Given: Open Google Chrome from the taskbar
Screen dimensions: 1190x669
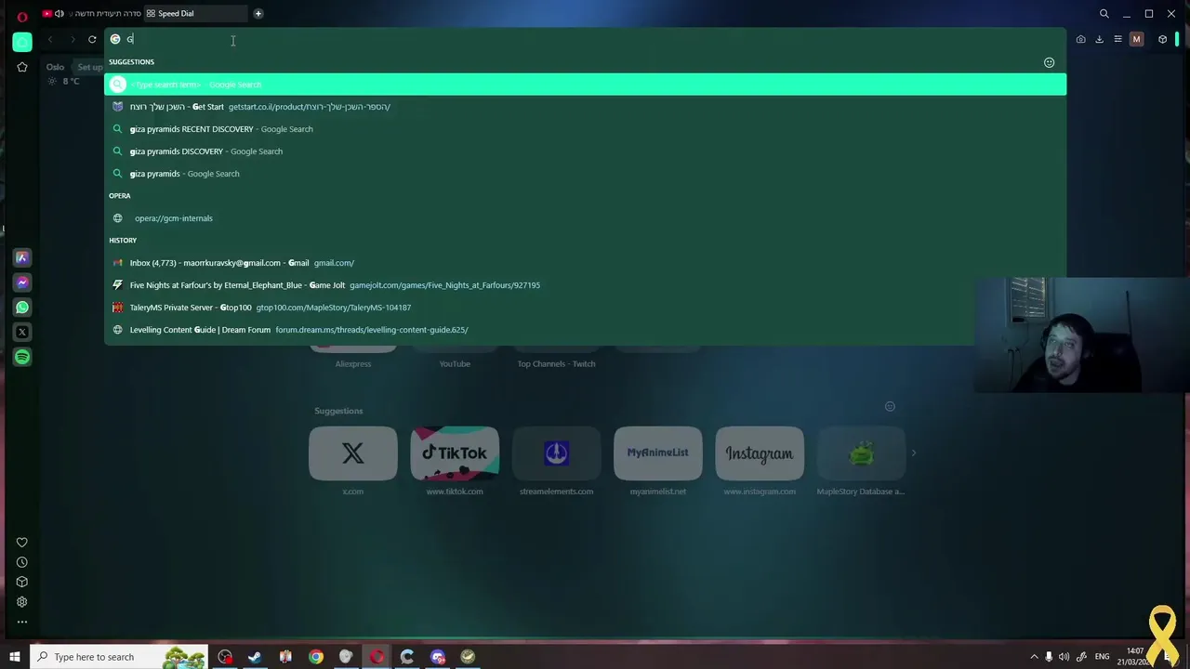Looking at the screenshot, I should click(316, 657).
